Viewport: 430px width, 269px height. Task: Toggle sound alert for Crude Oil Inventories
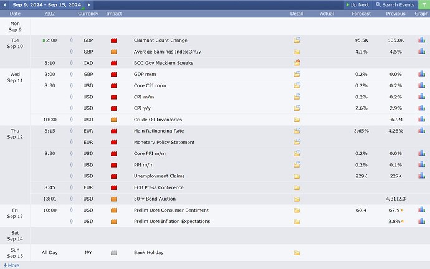point(70,120)
